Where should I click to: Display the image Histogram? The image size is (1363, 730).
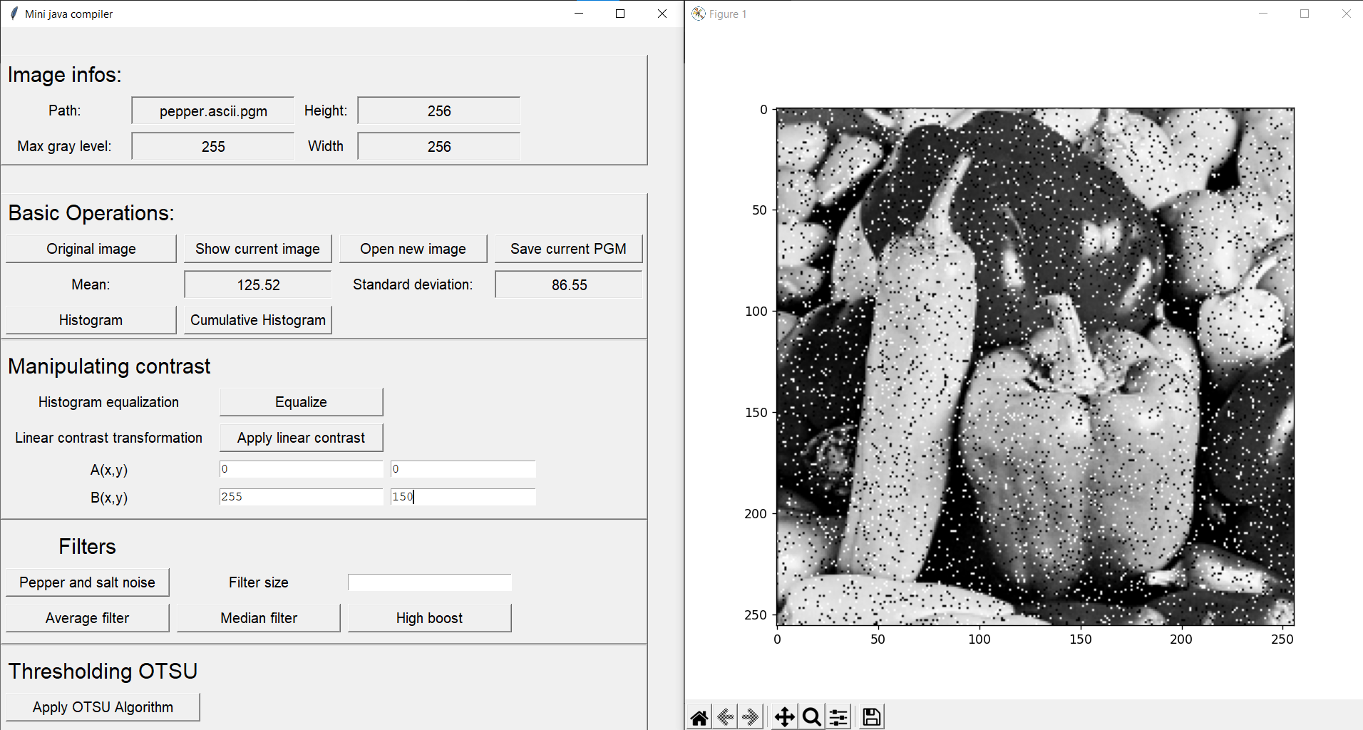pos(91,319)
